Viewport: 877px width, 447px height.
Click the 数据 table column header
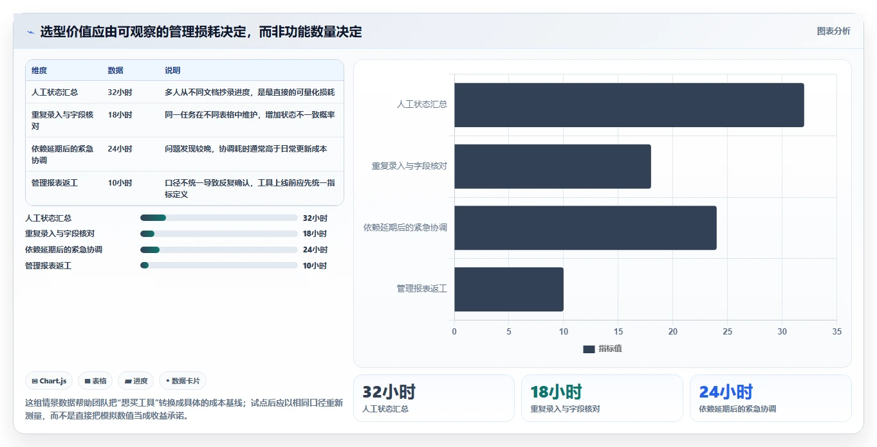coord(116,71)
